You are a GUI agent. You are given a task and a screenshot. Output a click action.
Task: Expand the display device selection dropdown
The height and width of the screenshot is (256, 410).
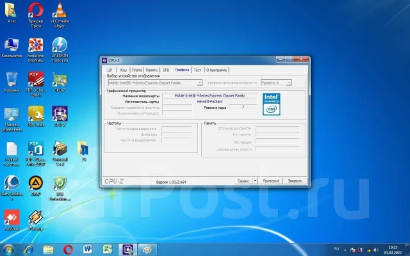pos(155,83)
